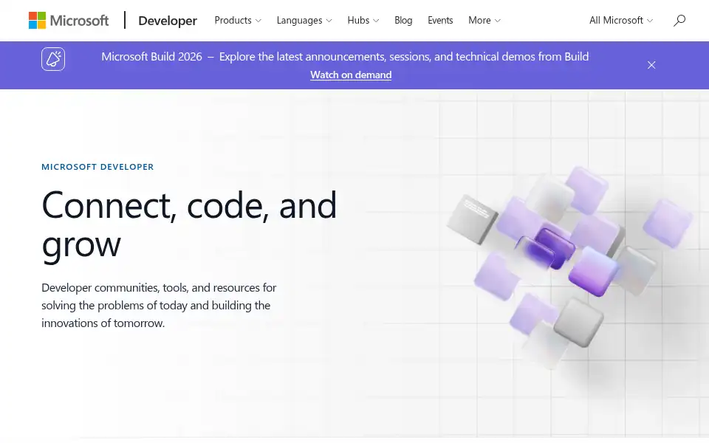The width and height of the screenshot is (709, 443).
Task: Click the Microsoft logo
Action: [68, 21]
